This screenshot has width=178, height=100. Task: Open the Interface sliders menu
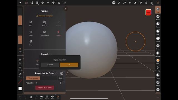[x=152, y=3]
